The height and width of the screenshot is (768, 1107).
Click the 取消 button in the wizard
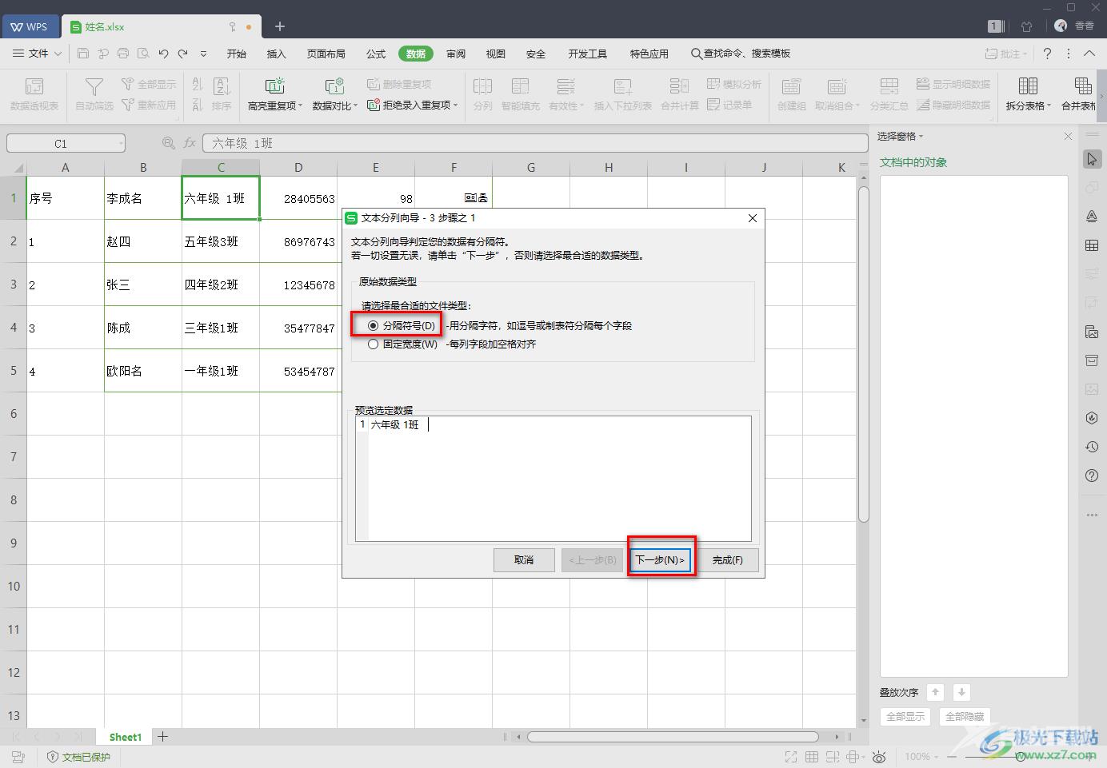click(x=524, y=559)
